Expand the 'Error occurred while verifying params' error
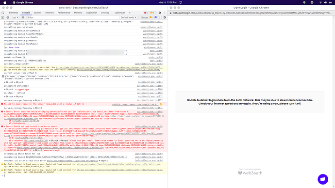 click(5, 112)
